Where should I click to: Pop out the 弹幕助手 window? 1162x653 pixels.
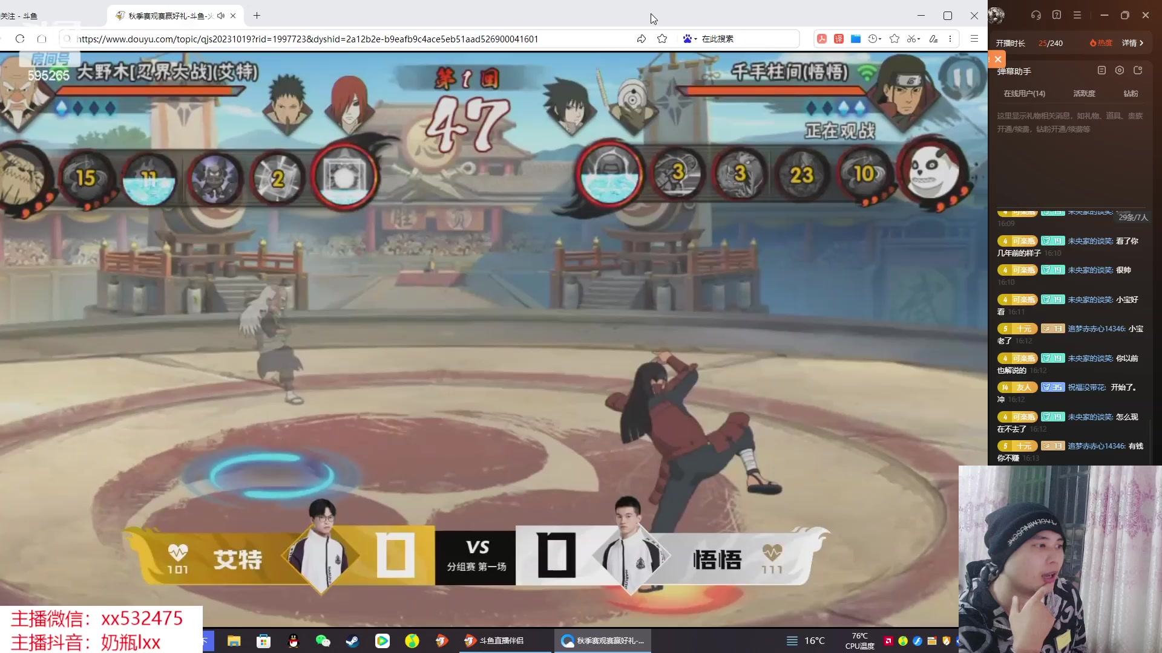pos(1138,71)
